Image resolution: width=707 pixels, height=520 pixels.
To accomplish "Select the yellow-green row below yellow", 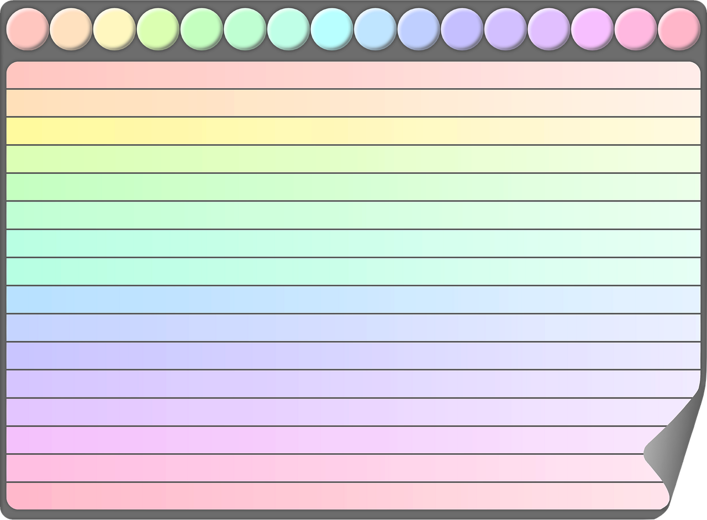I will tap(353, 159).
